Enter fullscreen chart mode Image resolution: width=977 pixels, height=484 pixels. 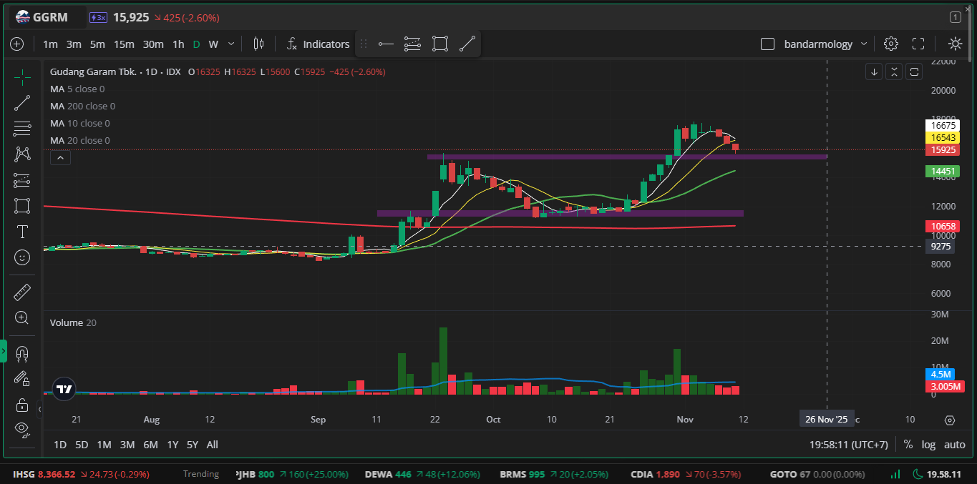(918, 44)
